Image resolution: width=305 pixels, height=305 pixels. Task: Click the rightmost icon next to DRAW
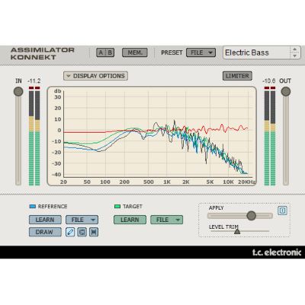(x=94, y=232)
